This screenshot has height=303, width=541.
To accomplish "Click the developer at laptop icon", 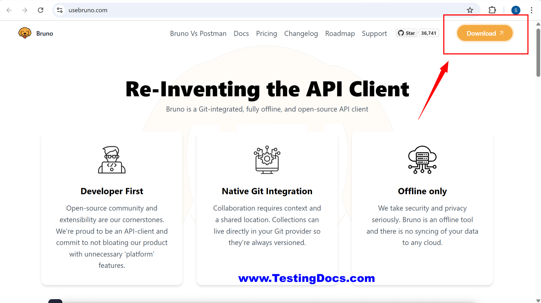I will coord(112,160).
